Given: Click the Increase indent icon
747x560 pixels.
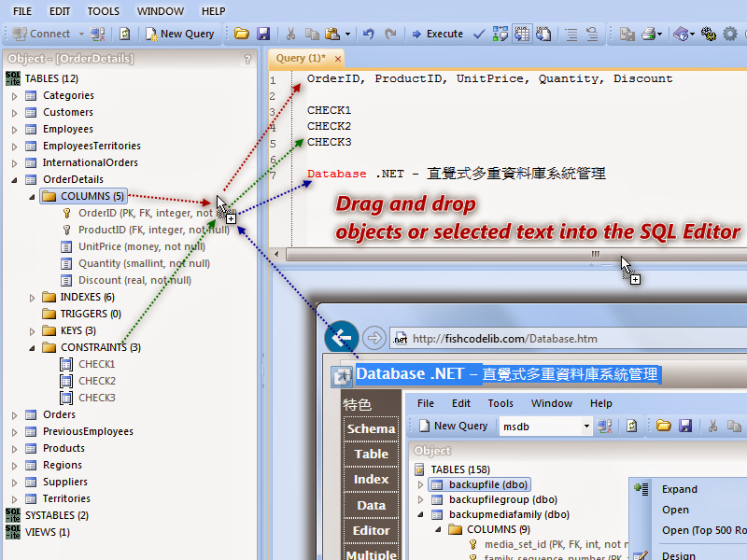Looking at the screenshot, I should 571,34.
